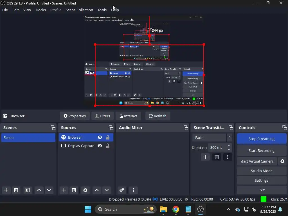Open Filters for the Browser source
288x216 pixels.
click(x=102, y=116)
